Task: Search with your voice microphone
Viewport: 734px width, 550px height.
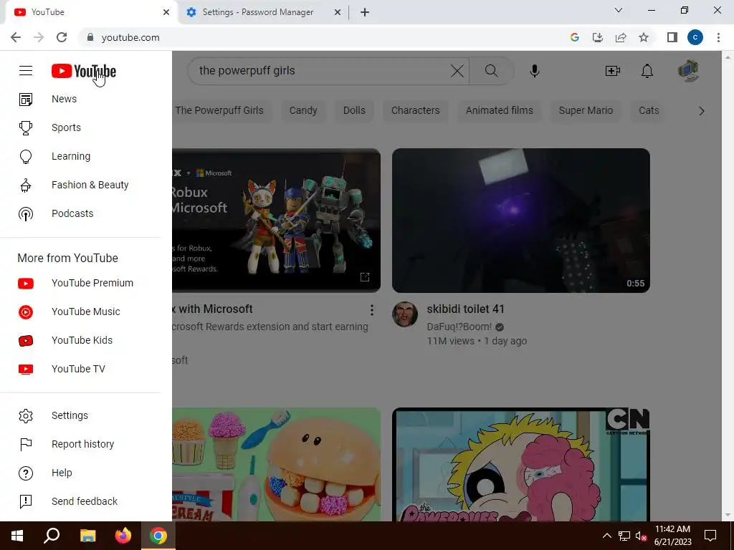Action: click(535, 71)
